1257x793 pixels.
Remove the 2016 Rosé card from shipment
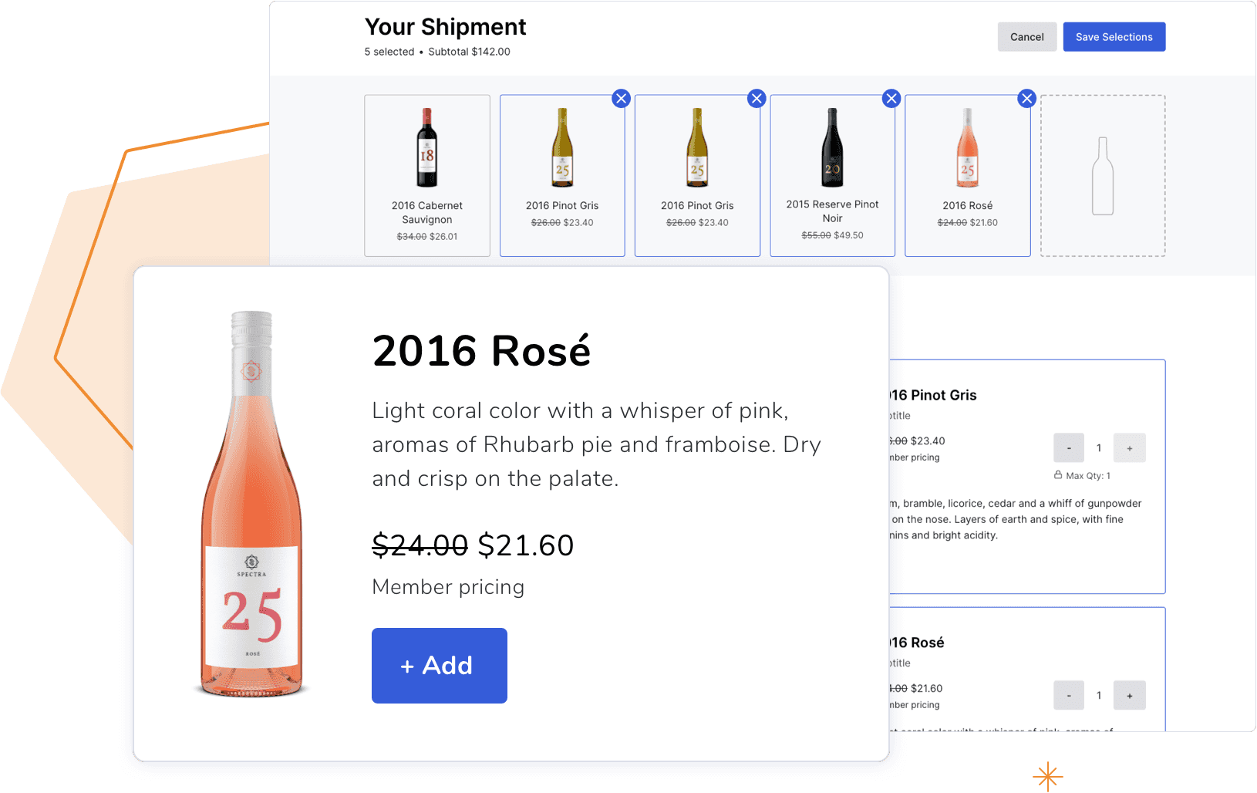pyautogui.click(x=1026, y=99)
